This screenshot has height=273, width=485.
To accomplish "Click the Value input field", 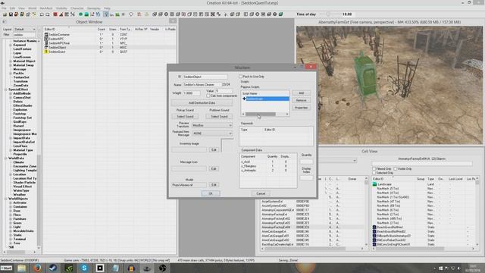I will (x=224, y=91).
